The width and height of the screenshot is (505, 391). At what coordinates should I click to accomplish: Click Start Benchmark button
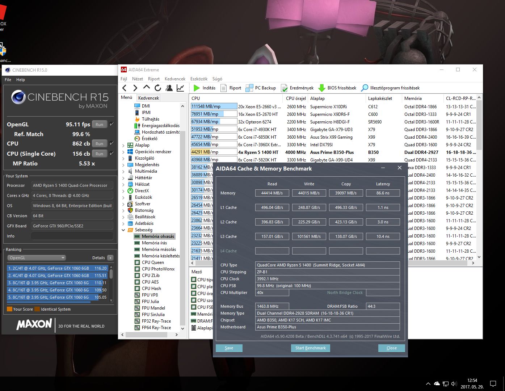coord(311,348)
